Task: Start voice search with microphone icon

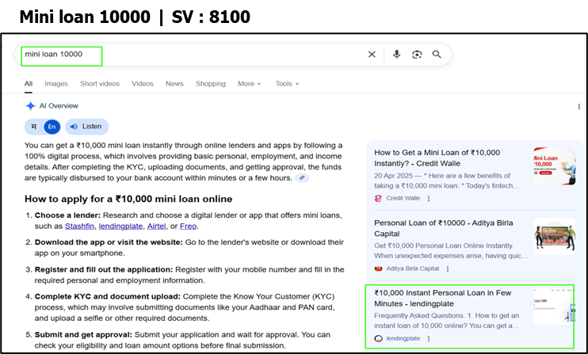Action: (x=397, y=55)
